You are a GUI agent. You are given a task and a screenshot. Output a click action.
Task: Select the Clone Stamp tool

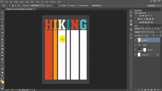tap(2, 39)
